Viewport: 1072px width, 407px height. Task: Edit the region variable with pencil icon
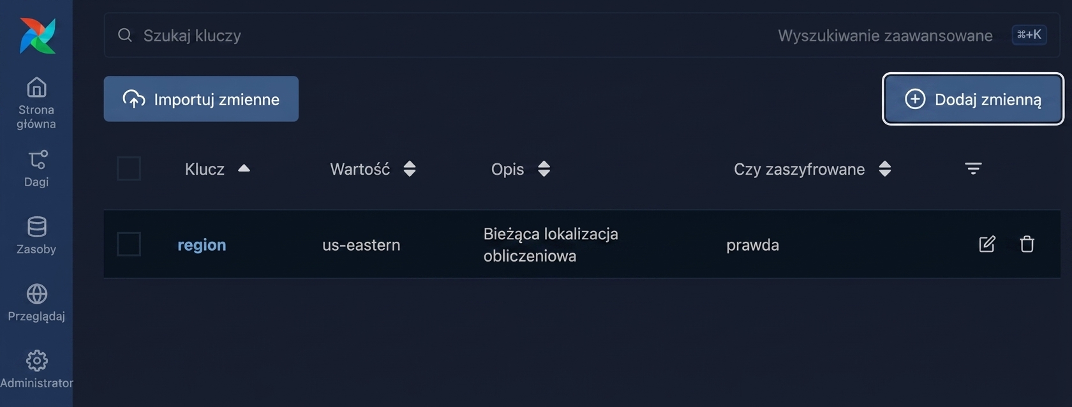pyautogui.click(x=986, y=244)
